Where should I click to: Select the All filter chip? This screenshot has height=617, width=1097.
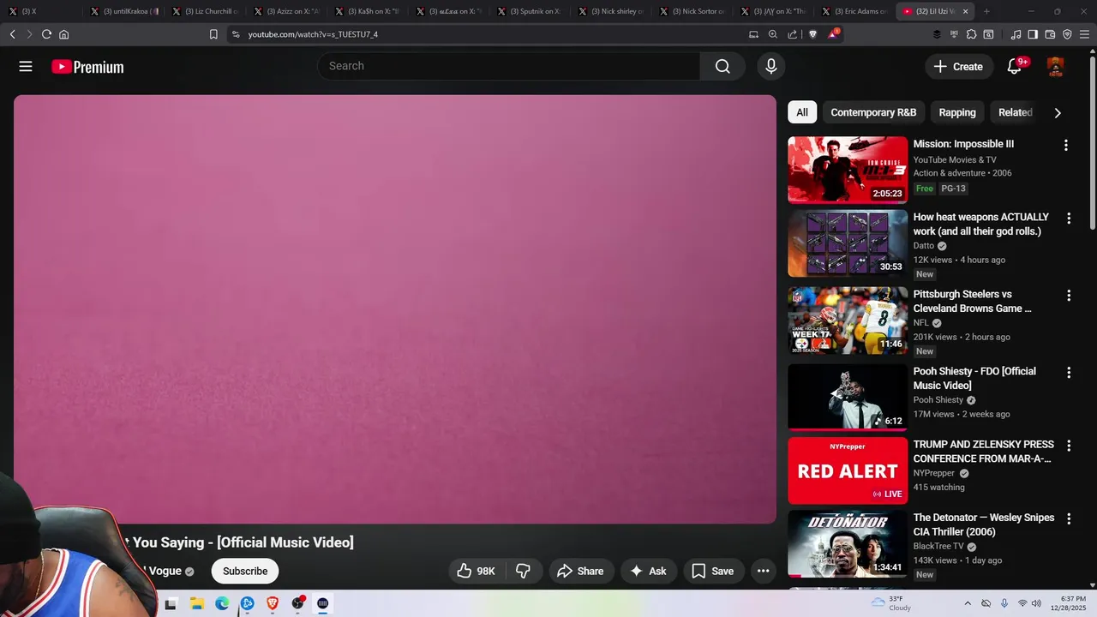[x=802, y=112]
